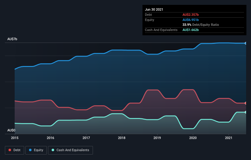Click the AU$0 y-axis label
Screen dimensions: 251x160
(x=11, y=130)
